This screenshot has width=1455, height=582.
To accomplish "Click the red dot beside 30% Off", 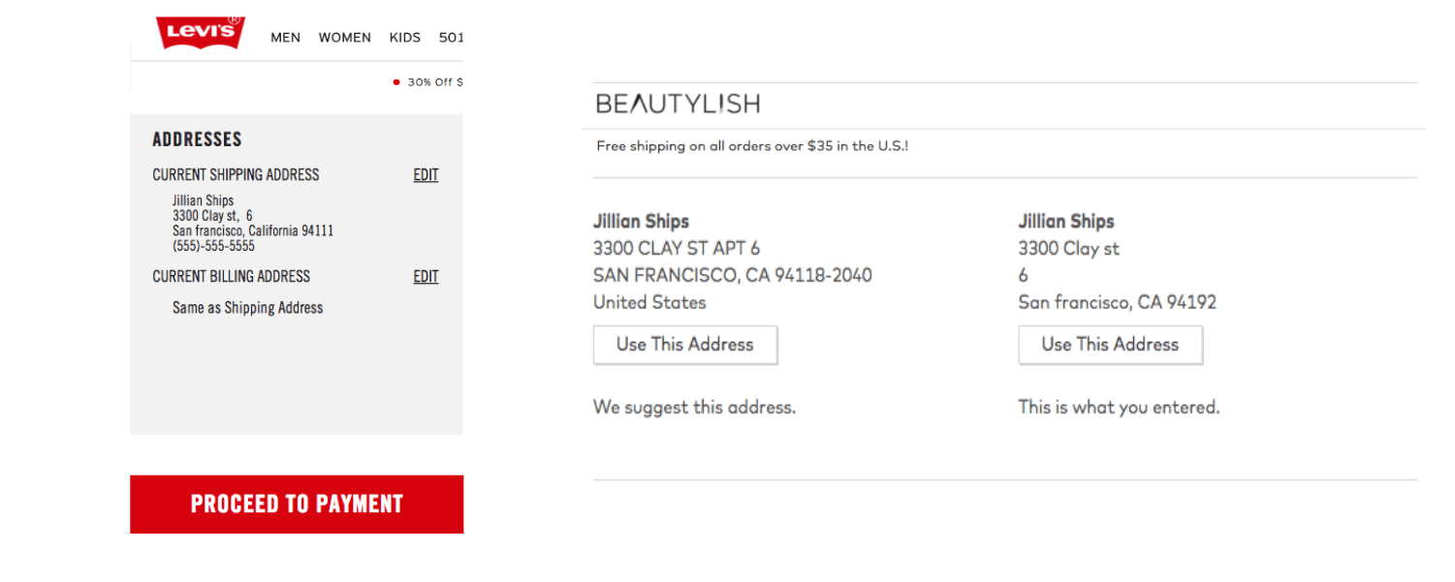I will point(396,82).
